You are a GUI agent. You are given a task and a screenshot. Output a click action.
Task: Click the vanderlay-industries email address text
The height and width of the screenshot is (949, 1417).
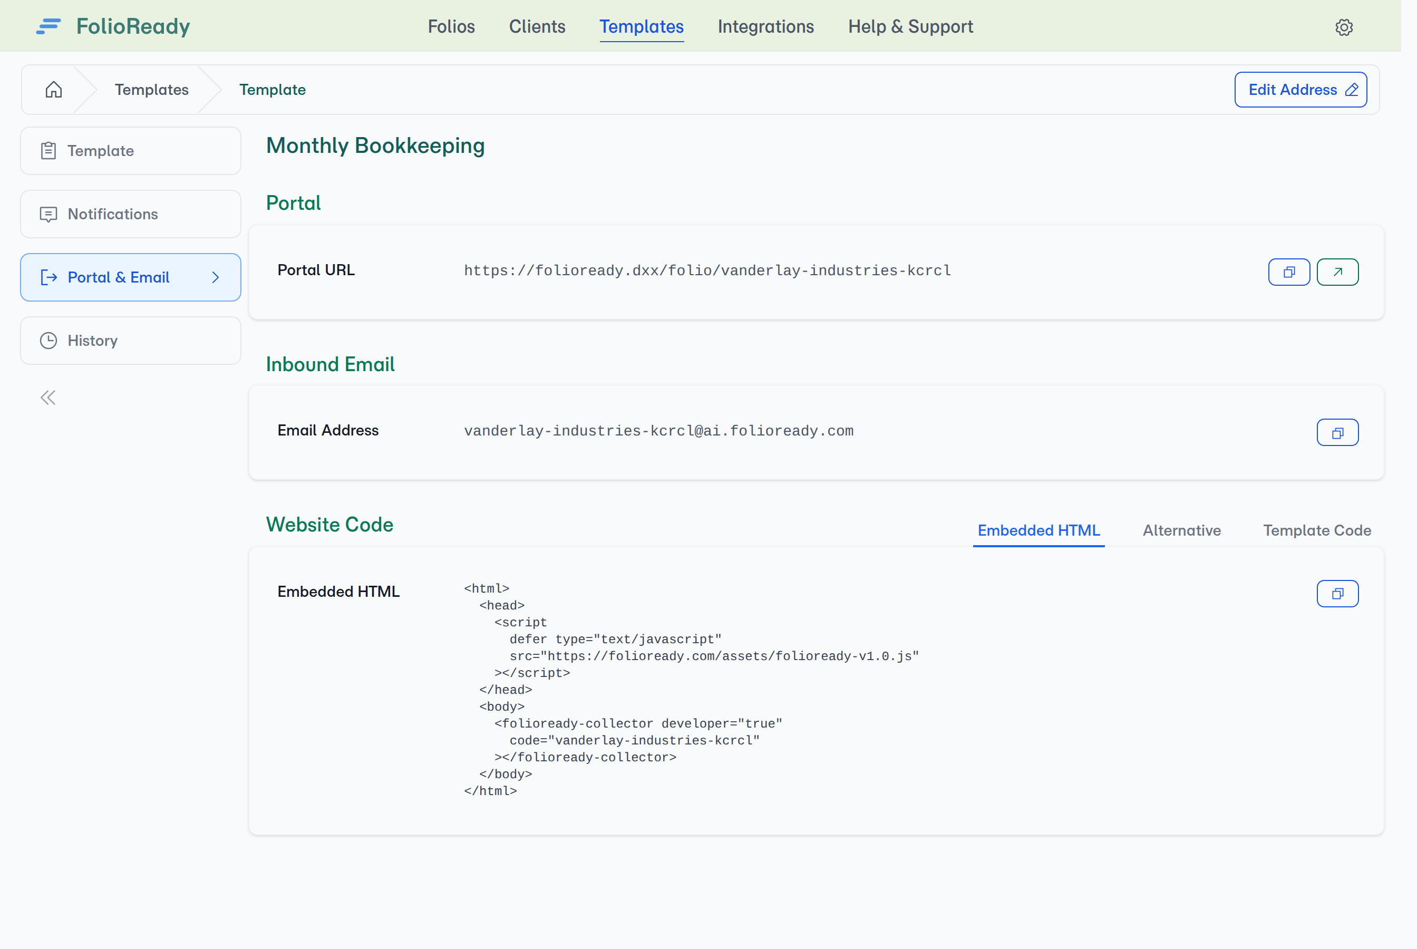click(x=658, y=431)
